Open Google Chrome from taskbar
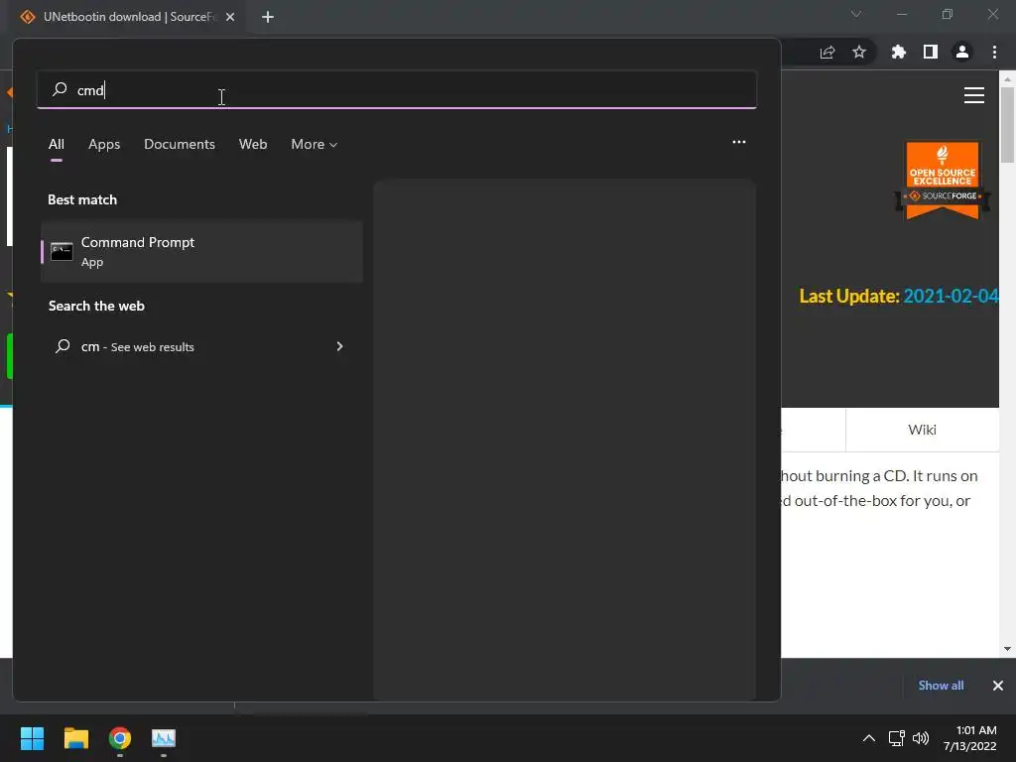 tap(120, 738)
